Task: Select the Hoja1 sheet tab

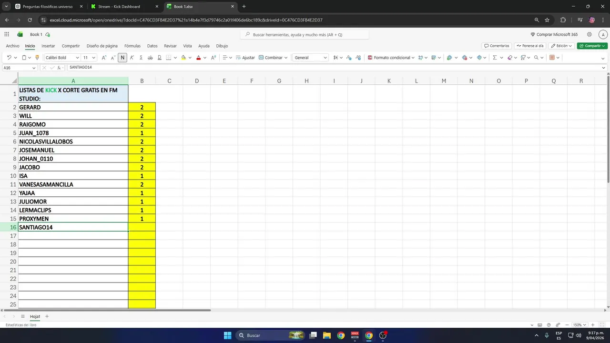Action: (x=35, y=316)
